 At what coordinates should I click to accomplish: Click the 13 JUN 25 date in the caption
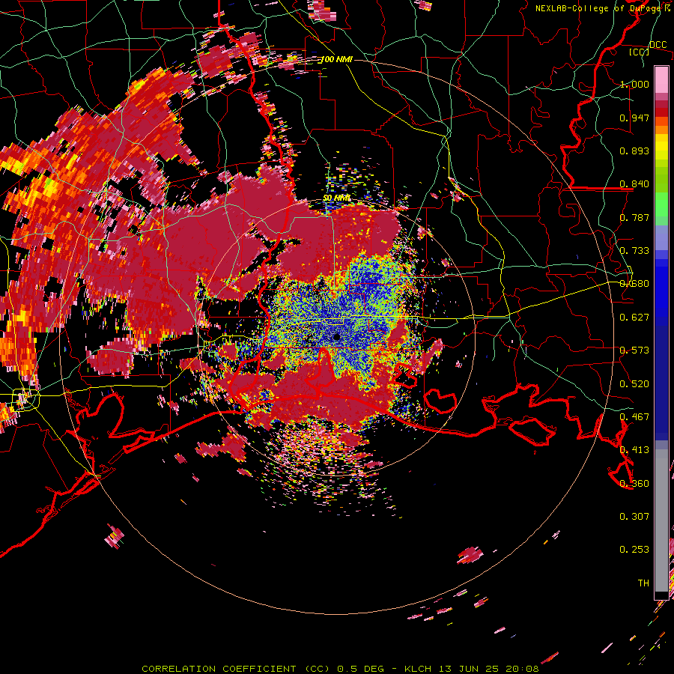pyautogui.click(x=469, y=669)
